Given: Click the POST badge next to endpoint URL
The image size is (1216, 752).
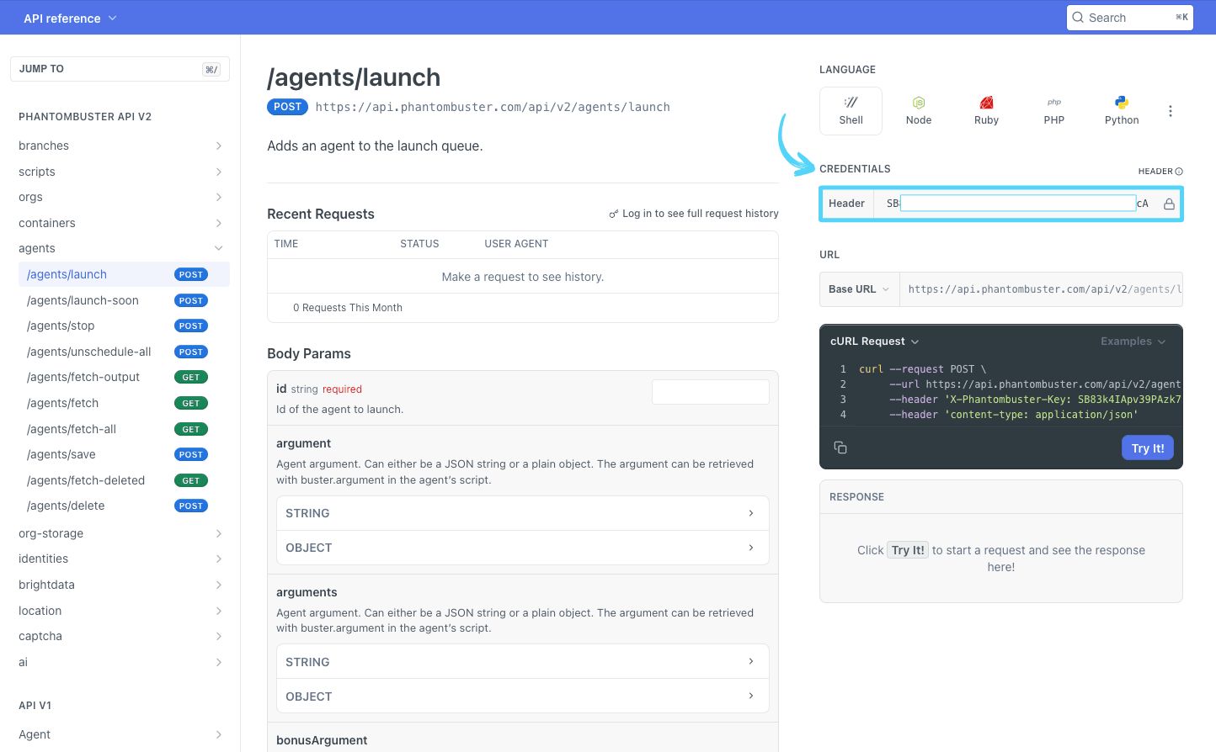Looking at the screenshot, I should click(287, 107).
